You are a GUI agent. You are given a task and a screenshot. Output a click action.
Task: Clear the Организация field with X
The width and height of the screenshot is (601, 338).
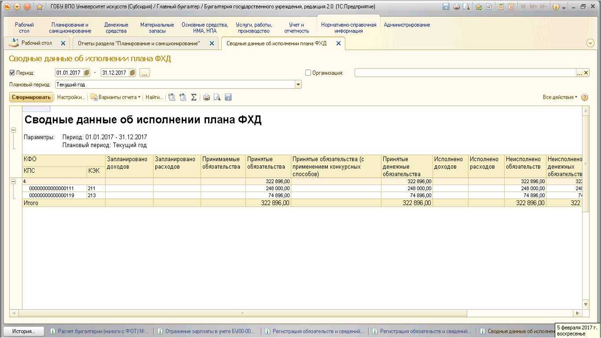coord(586,73)
